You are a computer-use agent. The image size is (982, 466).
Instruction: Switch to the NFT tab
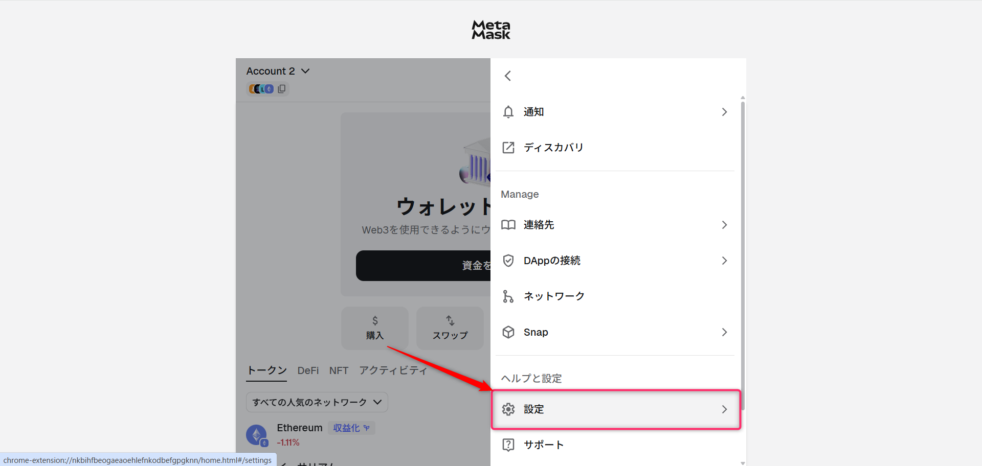(x=339, y=370)
